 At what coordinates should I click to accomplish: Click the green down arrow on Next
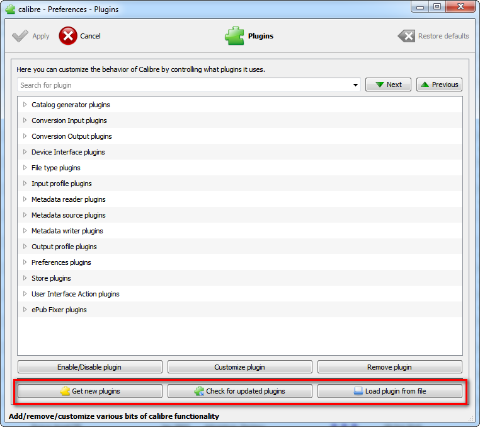(x=380, y=85)
